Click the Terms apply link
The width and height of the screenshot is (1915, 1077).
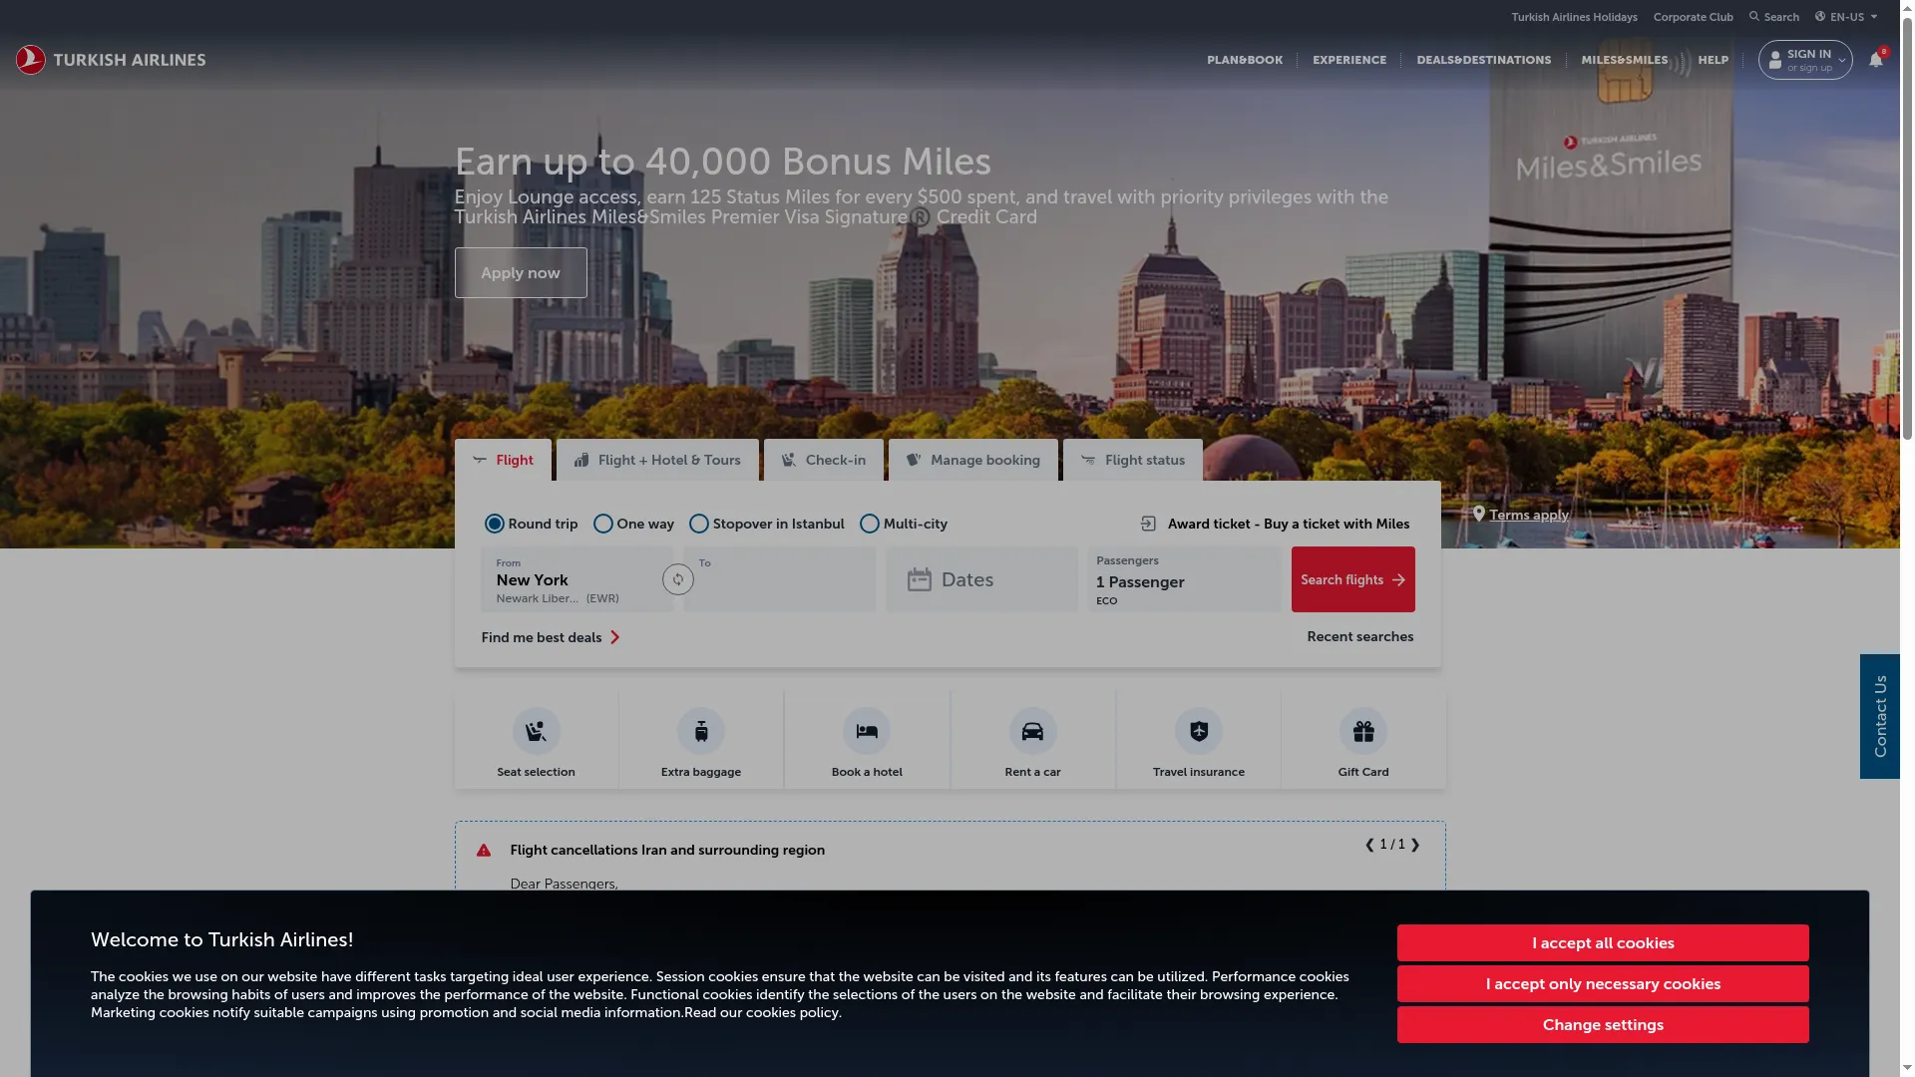point(1529,515)
